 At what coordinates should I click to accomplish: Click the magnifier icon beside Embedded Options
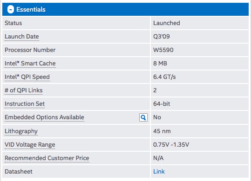(143, 118)
